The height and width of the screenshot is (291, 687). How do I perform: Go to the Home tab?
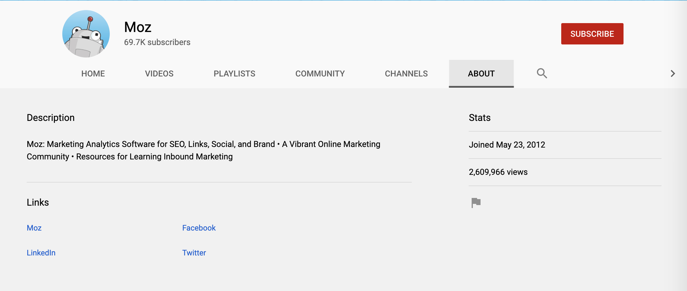(93, 73)
